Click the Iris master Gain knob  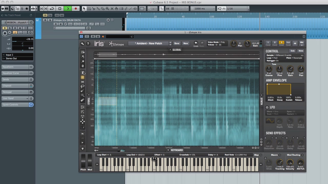247,43
